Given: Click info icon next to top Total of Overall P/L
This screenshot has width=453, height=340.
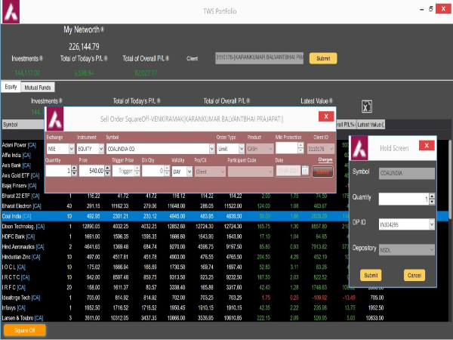Looking at the screenshot, I should [x=168, y=58].
